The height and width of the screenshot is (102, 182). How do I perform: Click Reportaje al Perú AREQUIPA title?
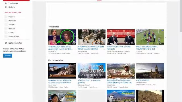[x=60, y=81]
